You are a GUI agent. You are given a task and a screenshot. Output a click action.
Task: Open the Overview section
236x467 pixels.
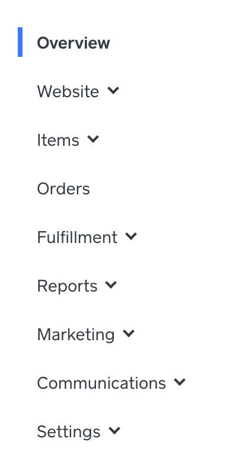pyautogui.click(x=74, y=43)
